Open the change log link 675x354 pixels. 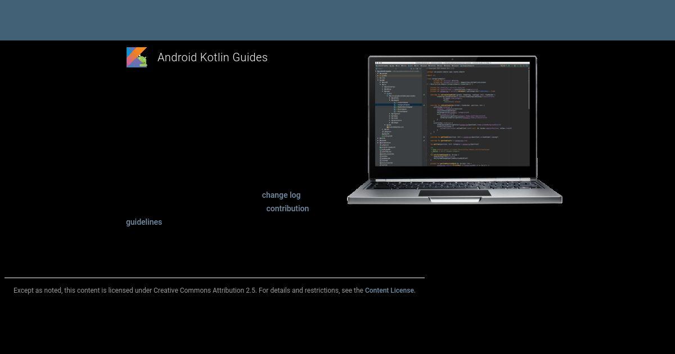tap(281, 195)
